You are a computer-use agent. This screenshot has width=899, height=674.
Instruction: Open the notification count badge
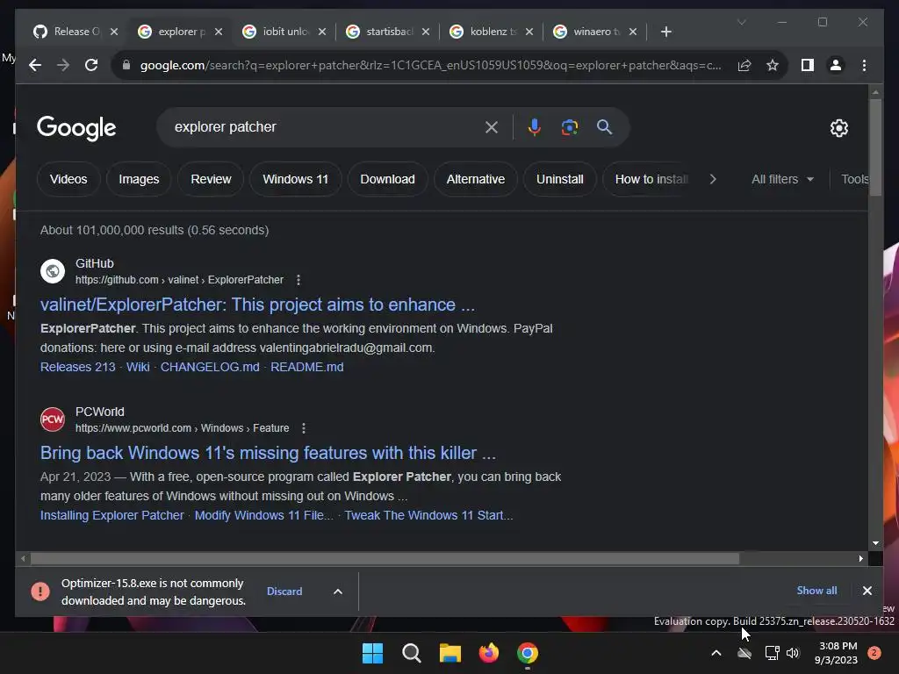874,653
